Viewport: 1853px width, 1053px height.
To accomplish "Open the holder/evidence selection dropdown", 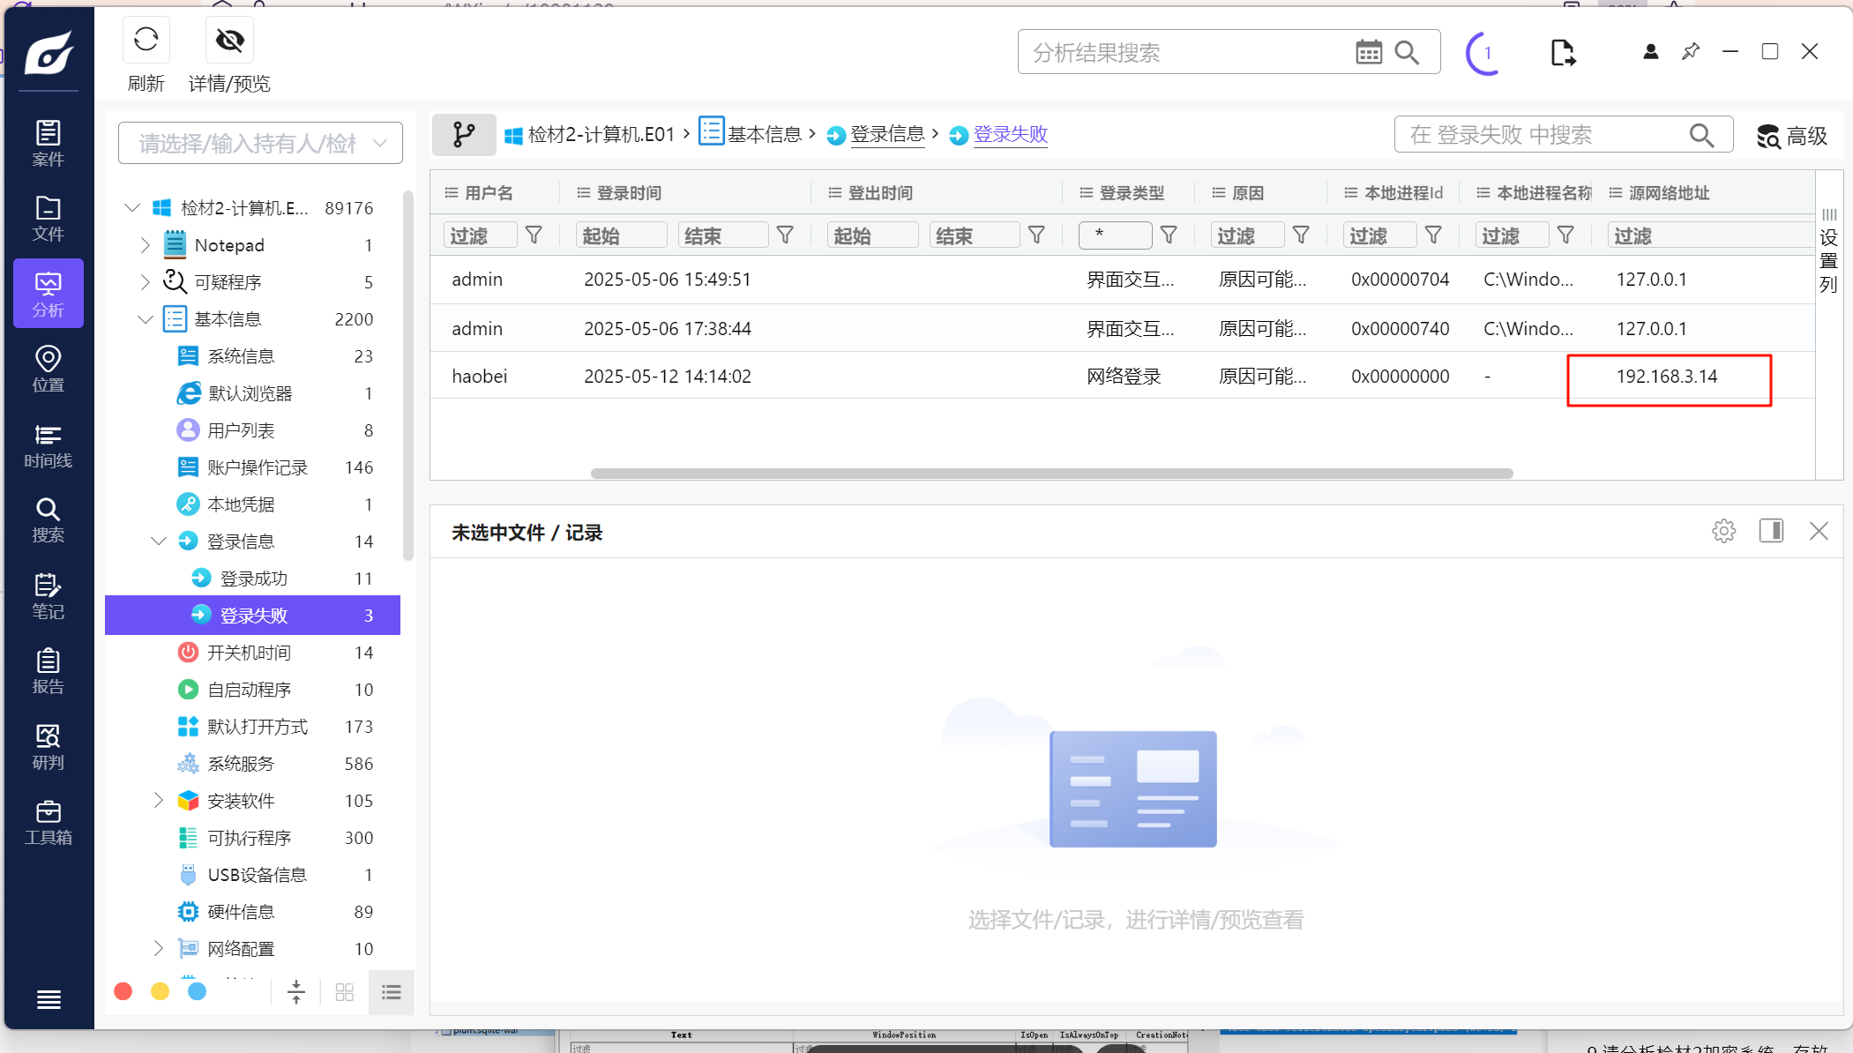I will 260,143.
